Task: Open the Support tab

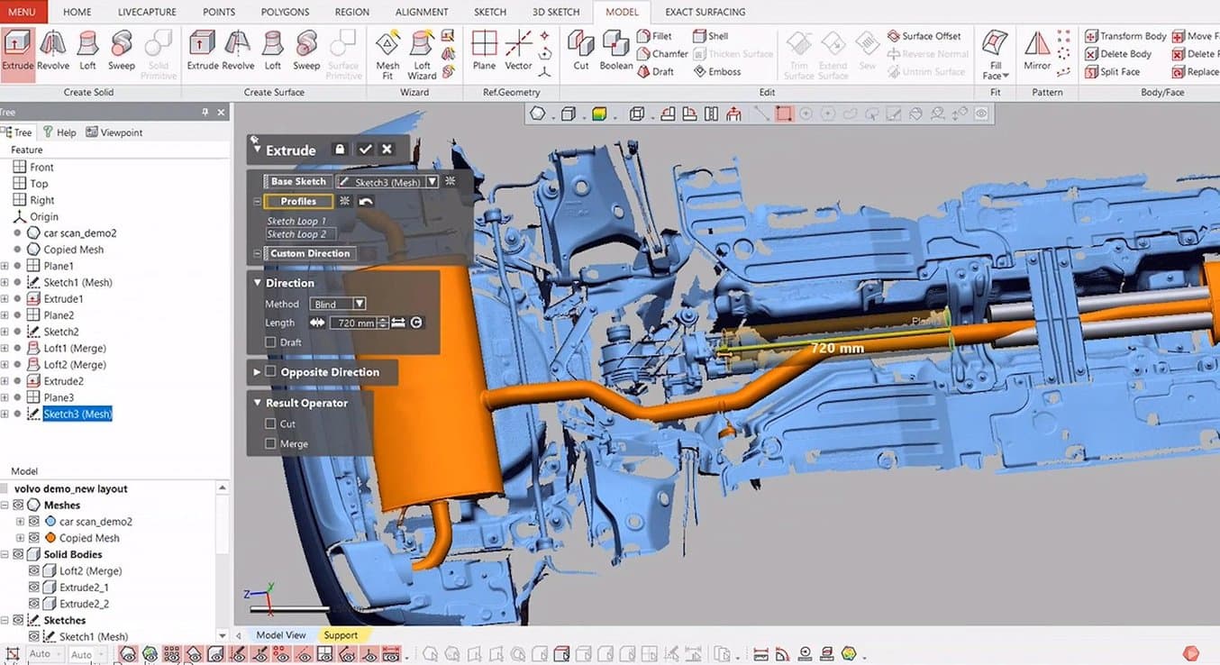Action: (341, 635)
